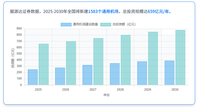Toggle the 总投资额（亿元）legend item

[x=118, y=24]
